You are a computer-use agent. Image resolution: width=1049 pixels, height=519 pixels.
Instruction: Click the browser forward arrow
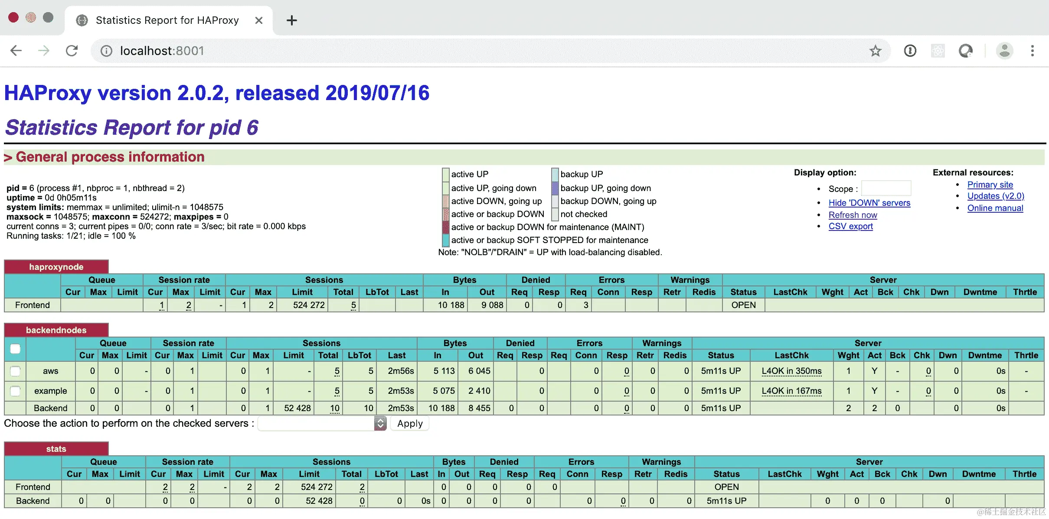[x=44, y=51]
